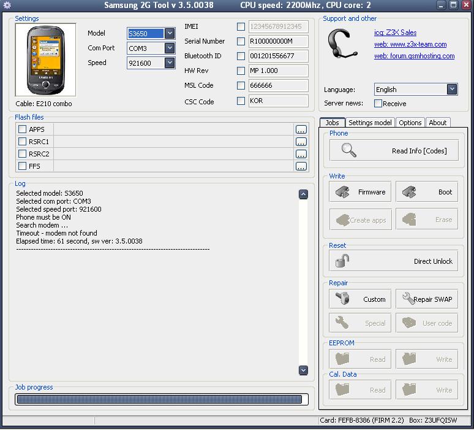Browse for APPS flash file
Screen dimensions: 474x430
click(x=301, y=129)
